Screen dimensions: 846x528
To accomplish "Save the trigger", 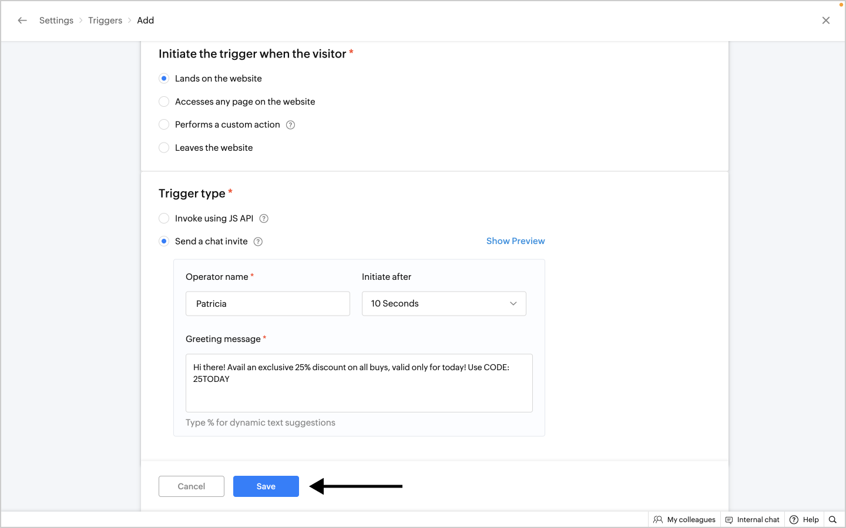I will tap(266, 486).
